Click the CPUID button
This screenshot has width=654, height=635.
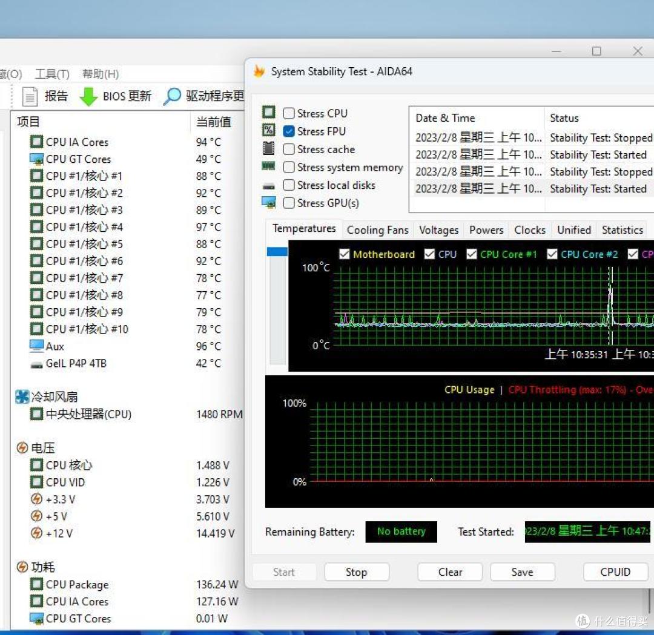[615, 572]
